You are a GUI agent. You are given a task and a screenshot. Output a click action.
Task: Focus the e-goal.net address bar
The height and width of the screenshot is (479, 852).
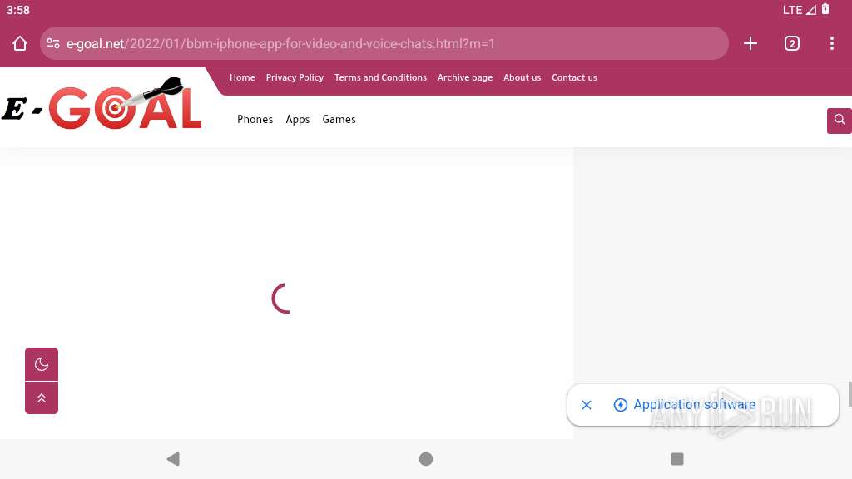click(x=384, y=43)
